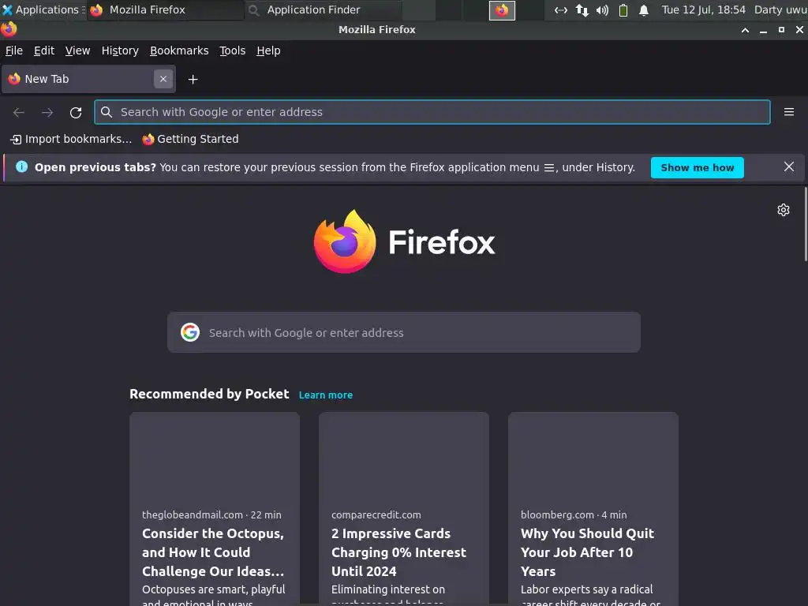Image resolution: width=808 pixels, height=606 pixels.
Task: Click the battery indicator icon
Action: click(x=623, y=9)
